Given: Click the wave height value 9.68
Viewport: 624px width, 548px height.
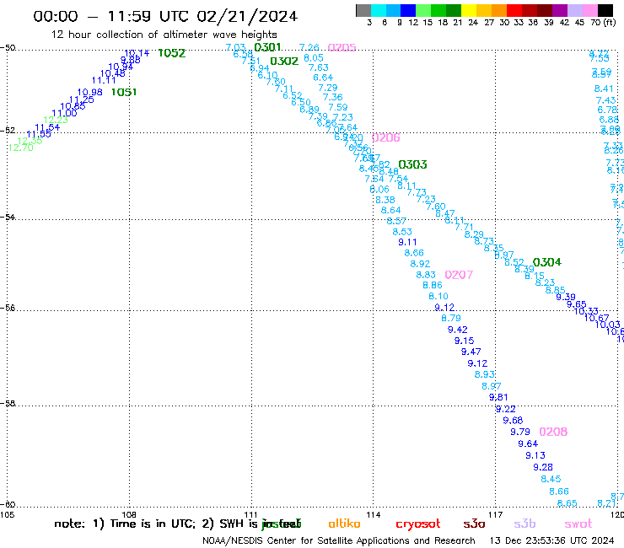Looking at the screenshot, I should [513, 420].
